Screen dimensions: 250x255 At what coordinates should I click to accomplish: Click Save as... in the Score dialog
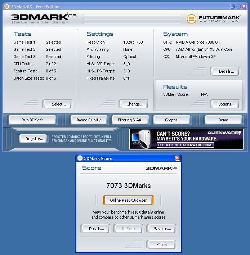coord(162,229)
